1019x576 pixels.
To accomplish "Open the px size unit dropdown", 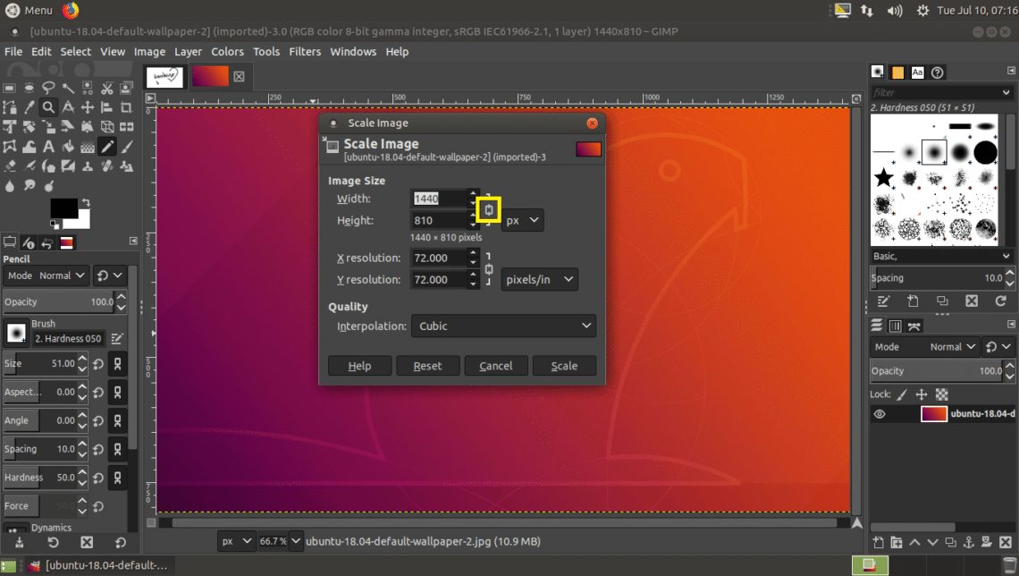I will click(x=522, y=220).
